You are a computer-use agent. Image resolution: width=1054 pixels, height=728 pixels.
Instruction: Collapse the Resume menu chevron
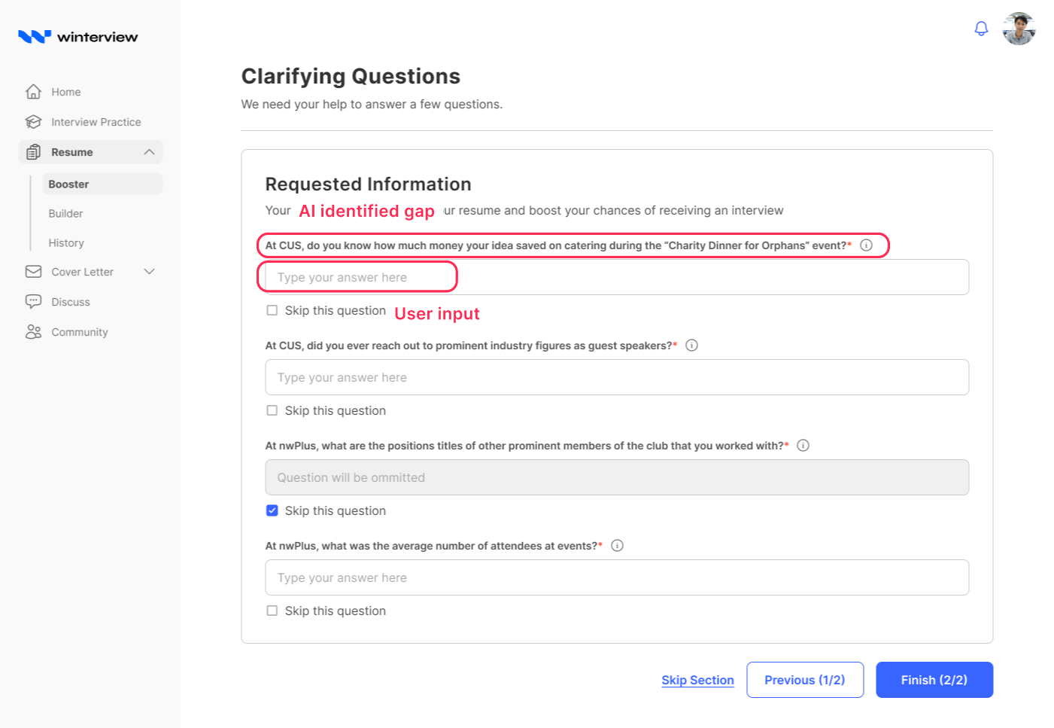click(x=149, y=152)
